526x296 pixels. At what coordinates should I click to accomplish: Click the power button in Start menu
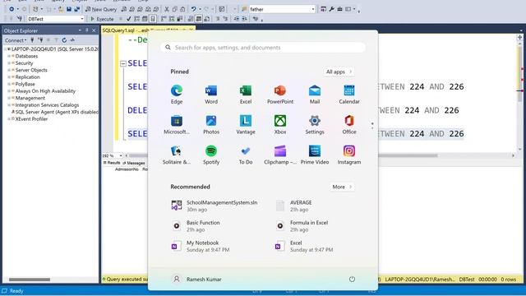[x=352, y=280]
